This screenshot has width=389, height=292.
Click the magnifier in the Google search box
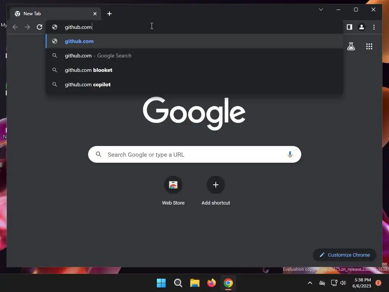[98, 154]
